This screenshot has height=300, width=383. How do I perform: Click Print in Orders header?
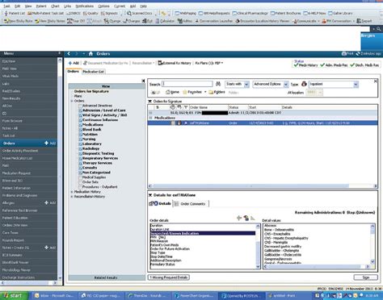pos(347,54)
